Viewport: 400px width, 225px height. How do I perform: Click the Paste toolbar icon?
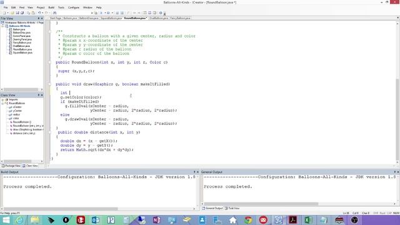point(33,12)
